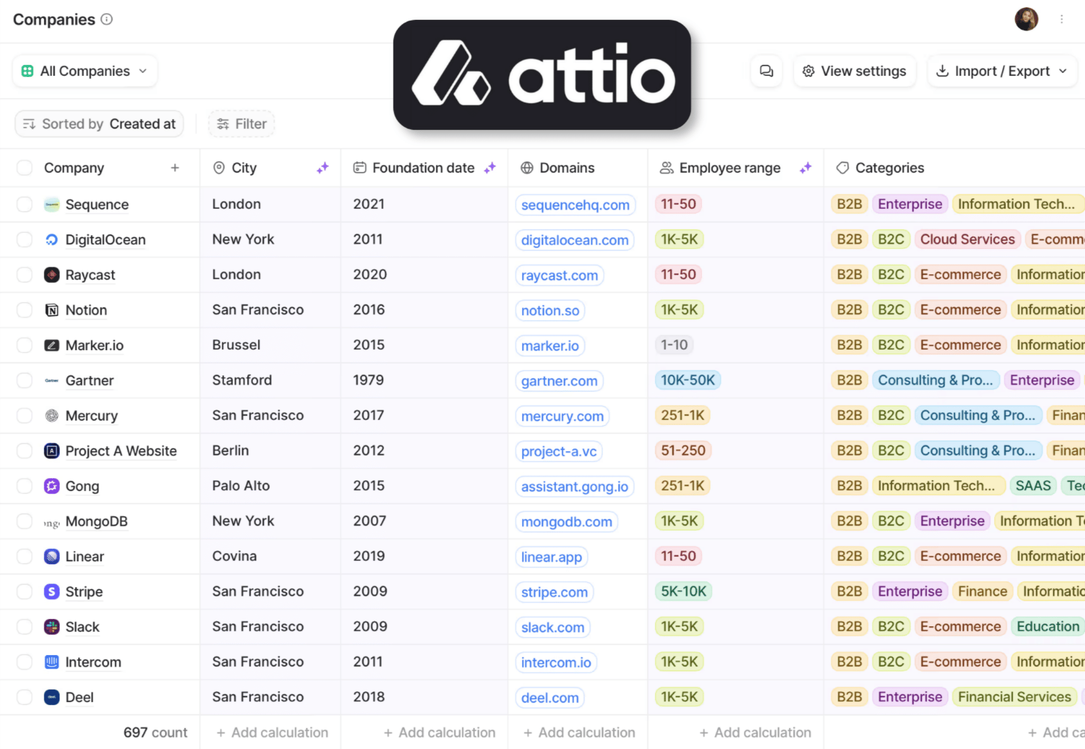Click the 5K-10K employee tag for Stripe
Screen dimensions: 1085x749
[683, 591]
